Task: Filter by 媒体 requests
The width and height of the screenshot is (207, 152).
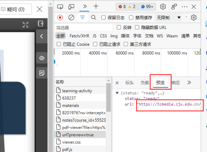Action: click(x=125, y=36)
